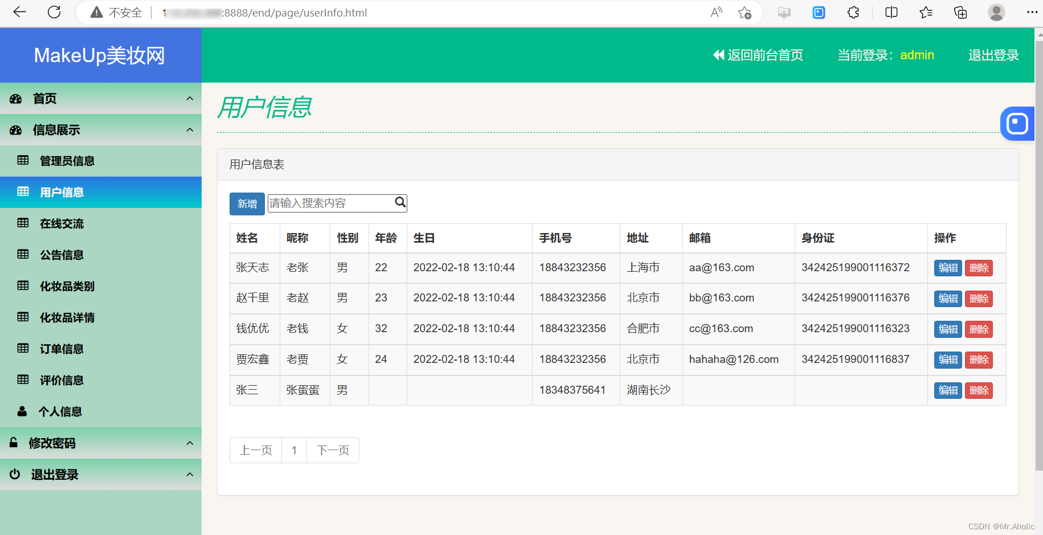The width and height of the screenshot is (1043, 535).
Task: Edit the 贾宏鑫 row
Action: click(948, 360)
